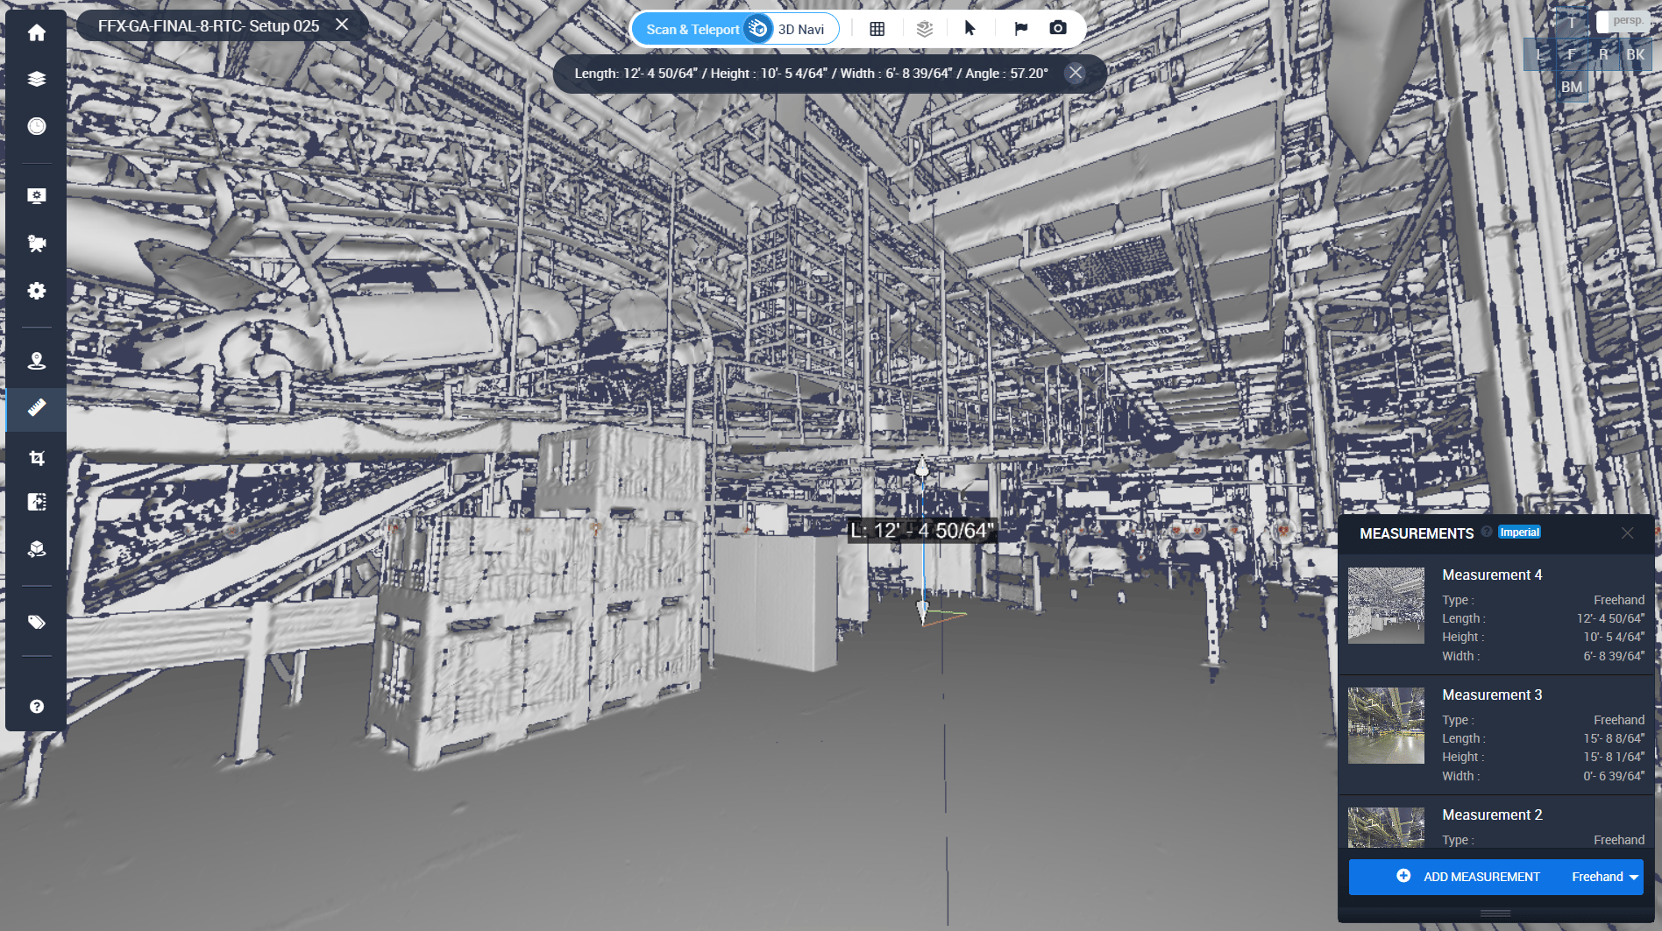
Task: Close the Measurements panel
Action: (1627, 533)
